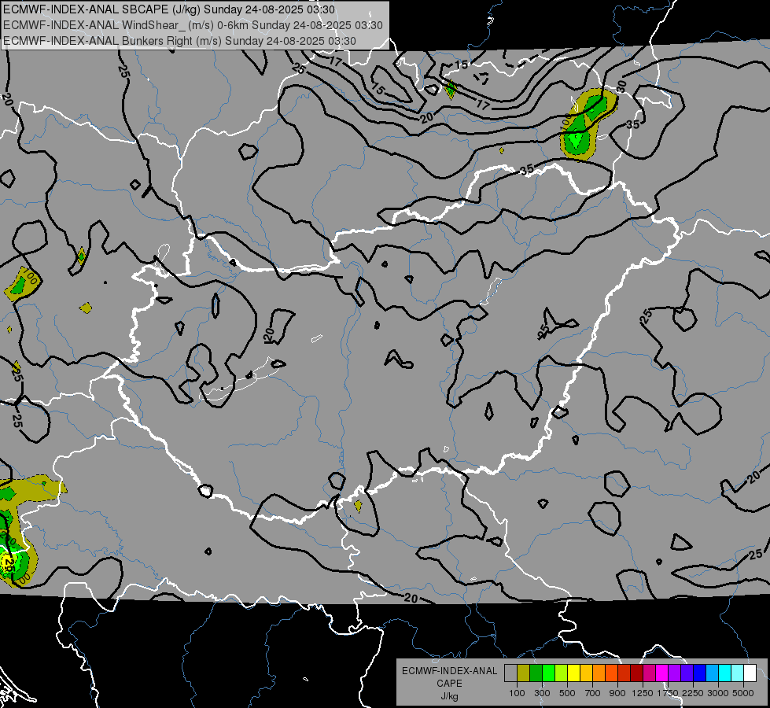Click the gray swatch in the CAPE legend
This screenshot has width=770, height=708.
click(x=510, y=673)
